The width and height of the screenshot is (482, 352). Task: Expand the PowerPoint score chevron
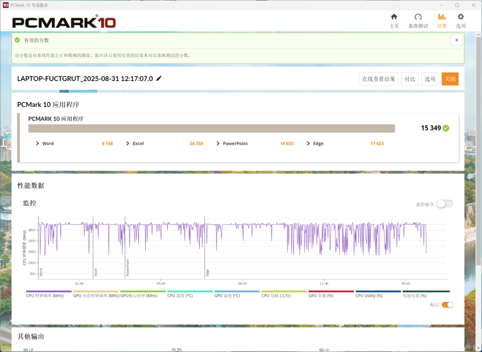click(218, 144)
